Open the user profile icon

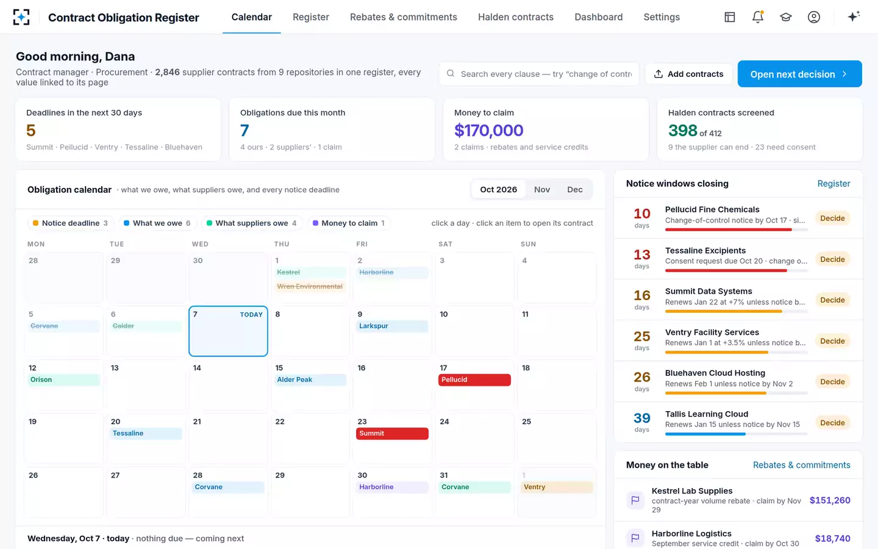[x=814, y=17]
